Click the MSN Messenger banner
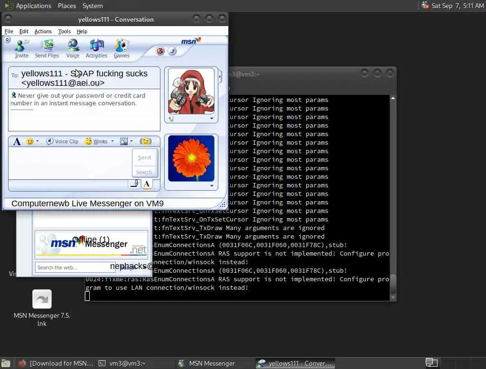This screenshot has width=486, height=369. 92,244
